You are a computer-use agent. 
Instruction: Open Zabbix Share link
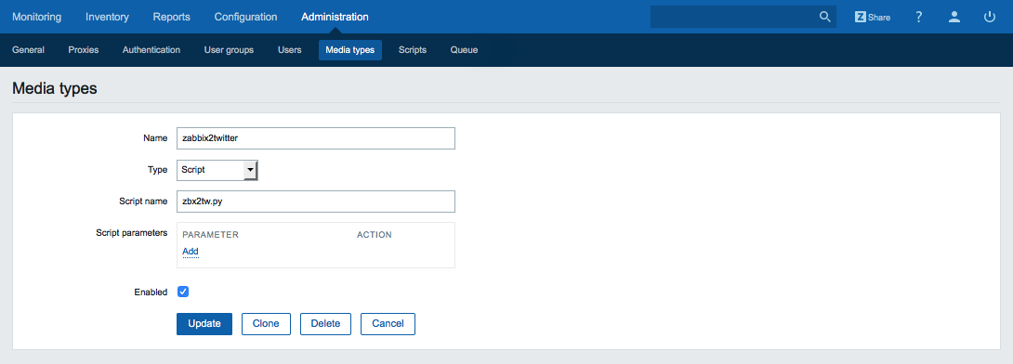(x=872, y=17)
